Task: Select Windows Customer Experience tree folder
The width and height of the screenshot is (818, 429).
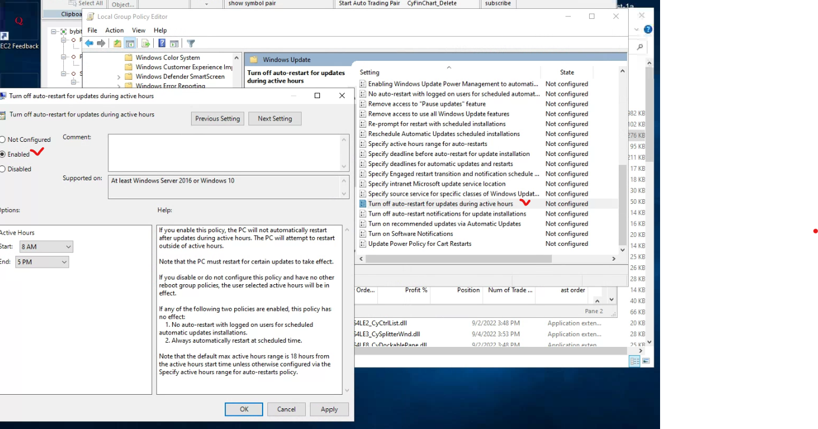Action: click(x=178, y=67)
